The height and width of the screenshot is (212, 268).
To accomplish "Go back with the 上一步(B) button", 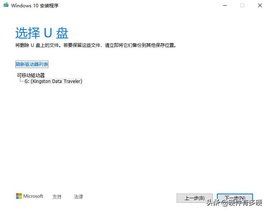I will (195, 198).
